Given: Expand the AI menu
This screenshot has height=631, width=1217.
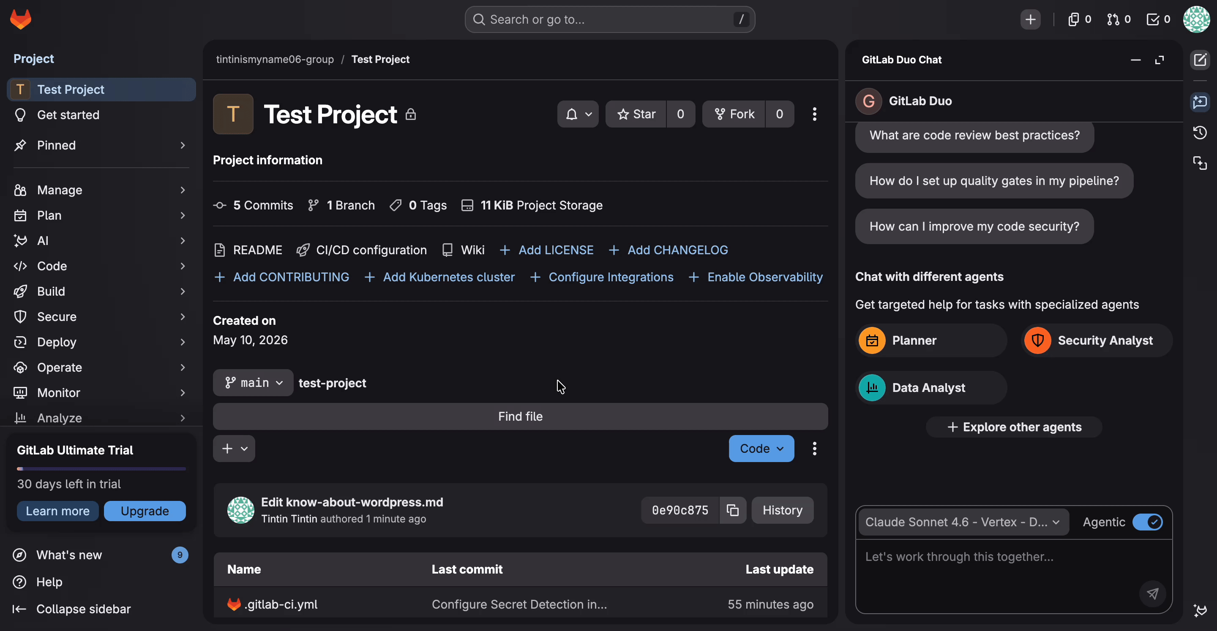Looking at the screenshot, I should (x=101, y=241).
